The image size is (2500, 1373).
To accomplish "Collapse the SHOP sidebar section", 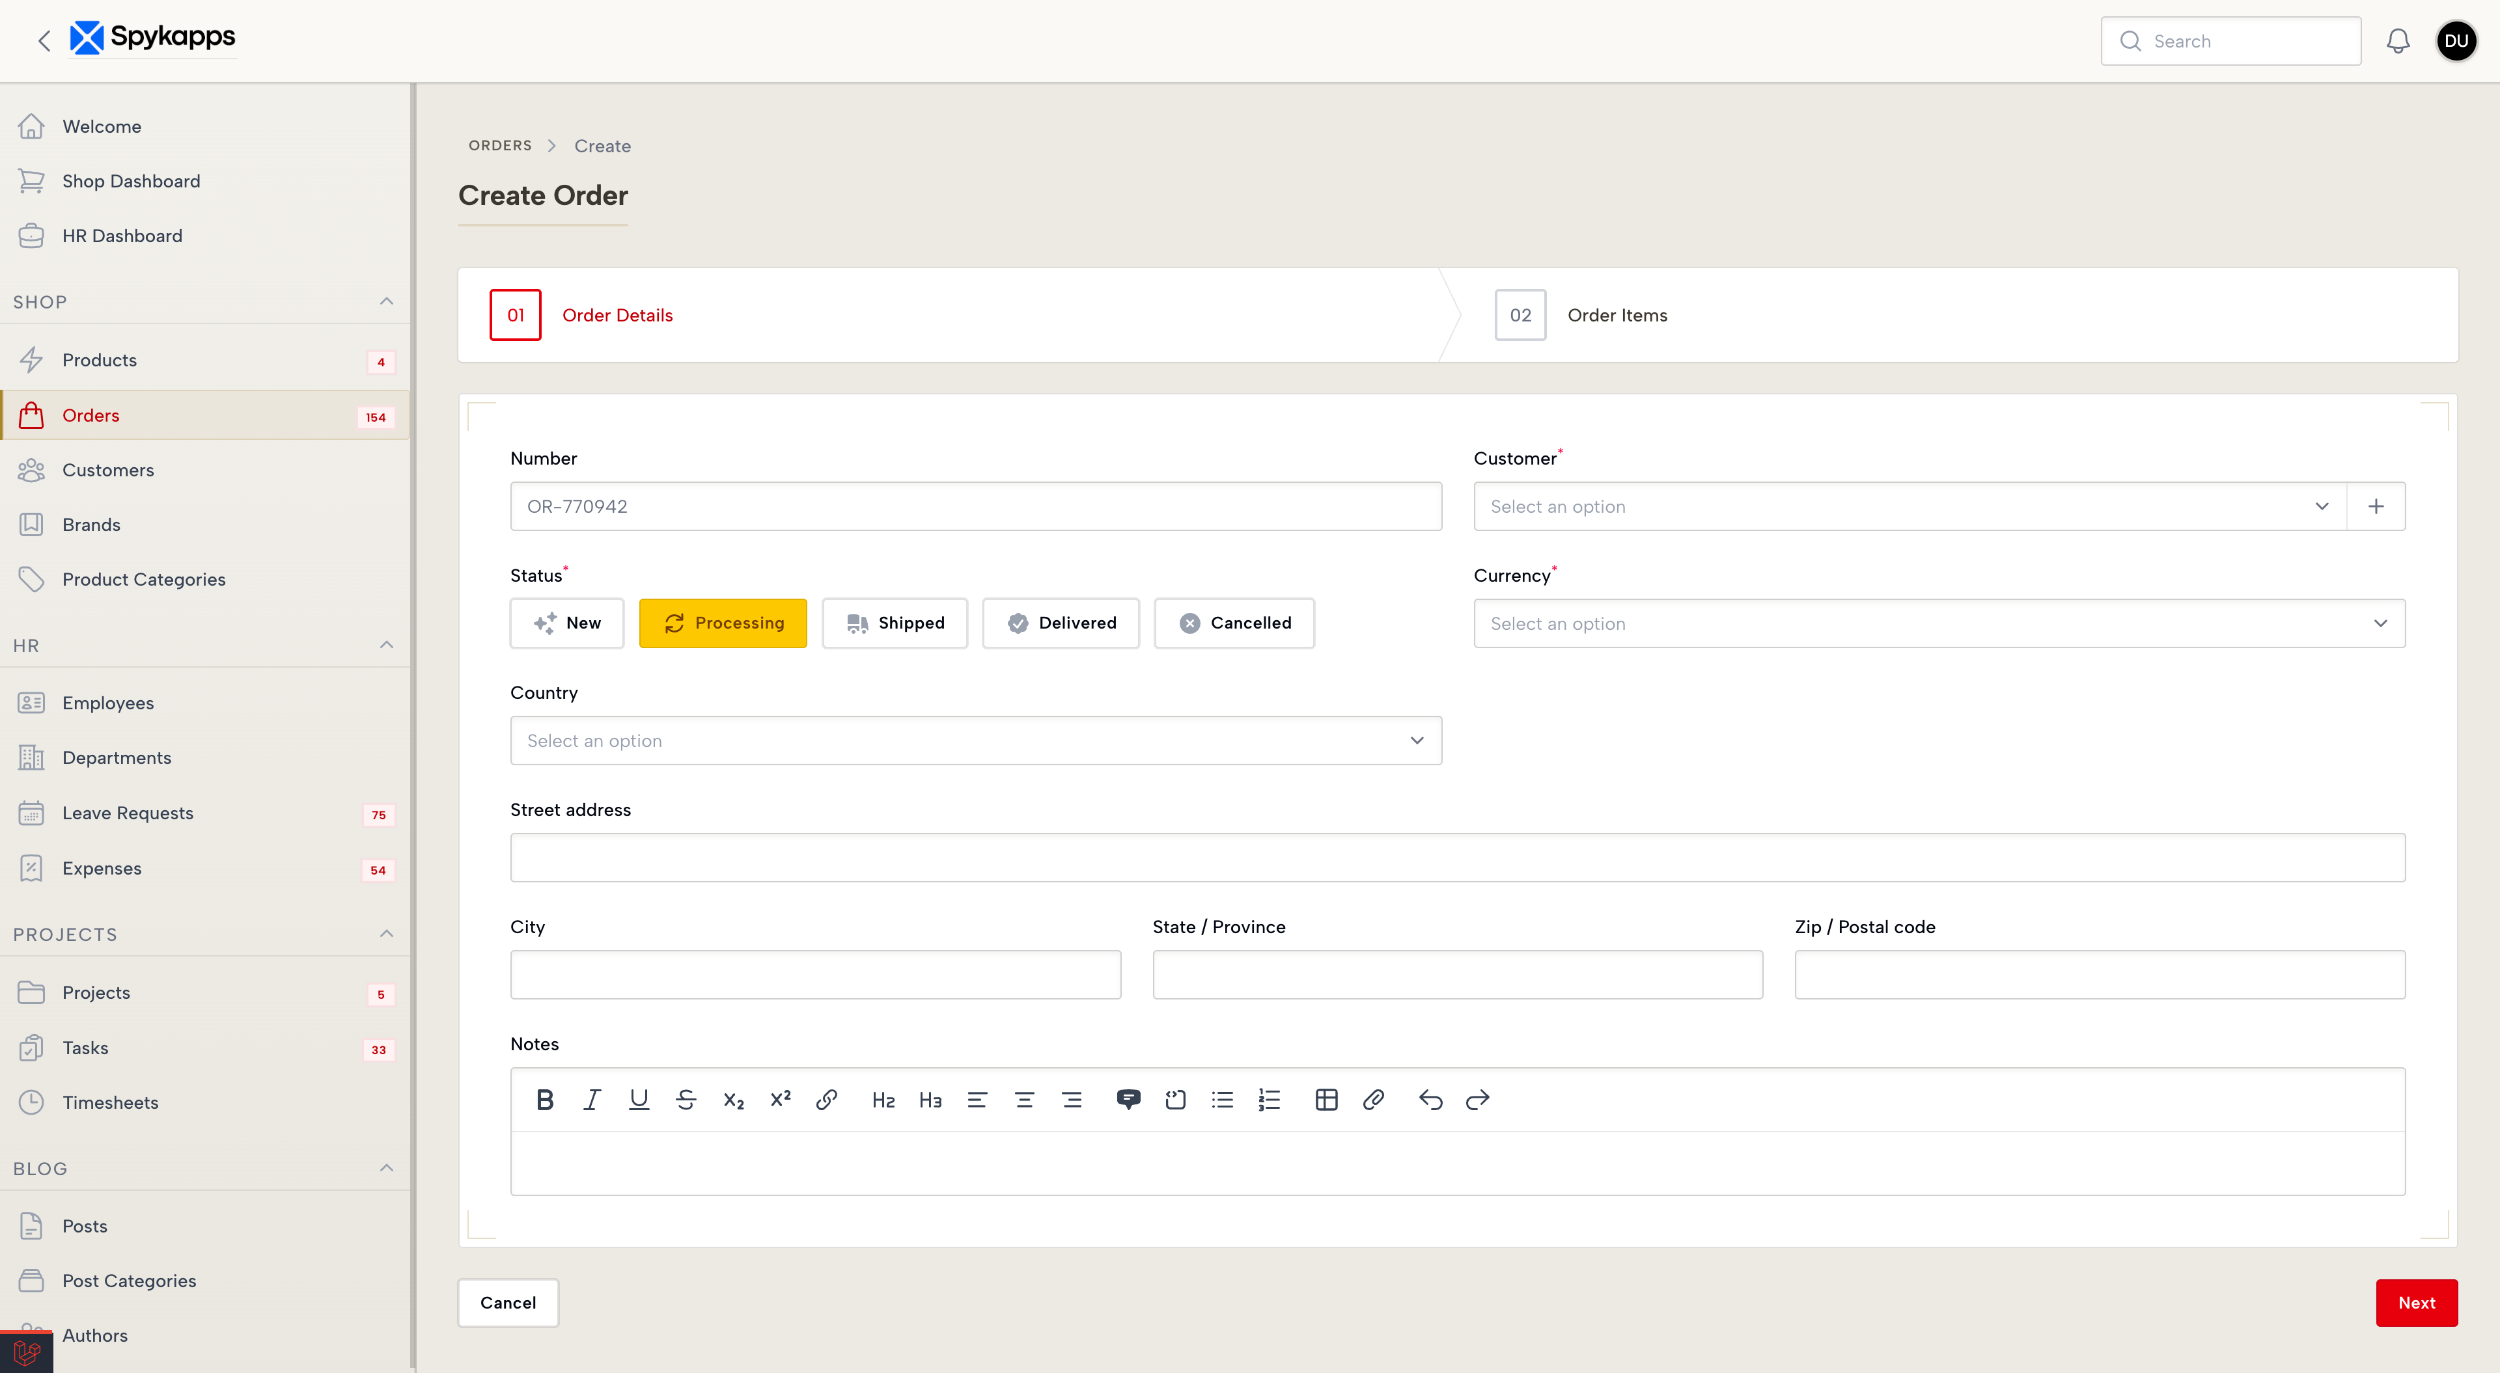I will (386, 302).
